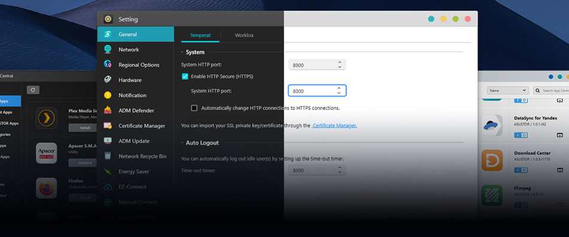Click the green dot in Setting title bar

[455, 19]
